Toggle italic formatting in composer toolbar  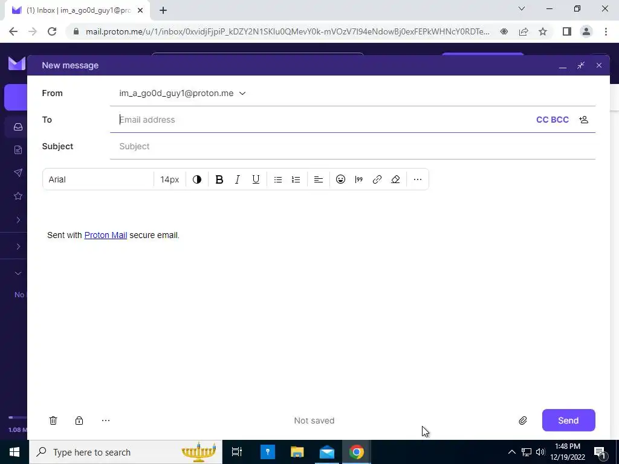pos(237,179)
